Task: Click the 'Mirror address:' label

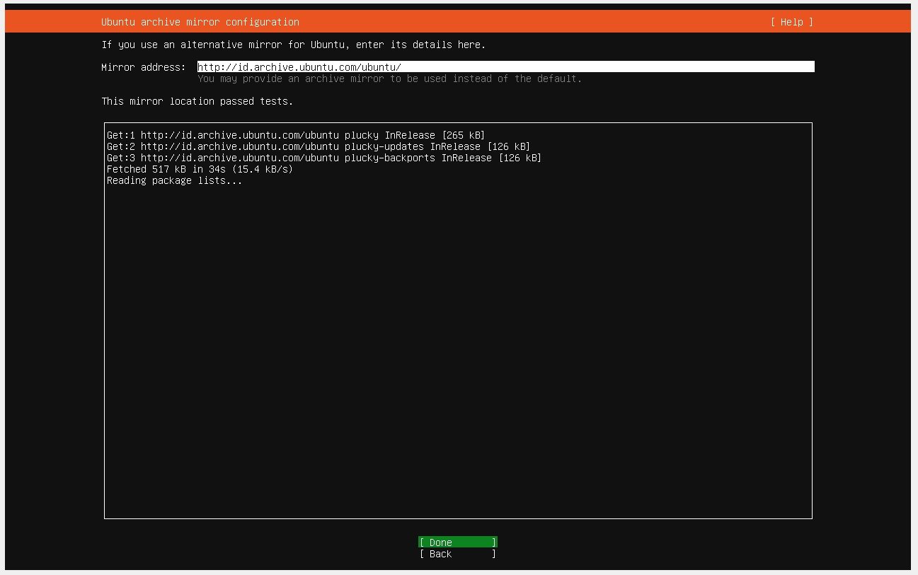Action: coord(144,67)
